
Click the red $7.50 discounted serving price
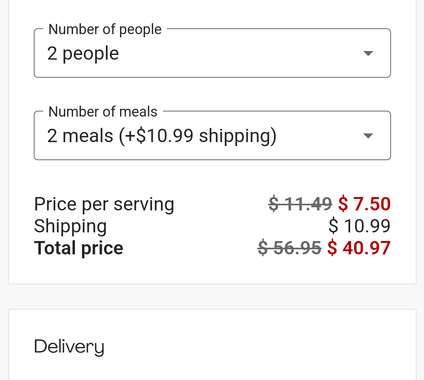(x=364, y=204)
